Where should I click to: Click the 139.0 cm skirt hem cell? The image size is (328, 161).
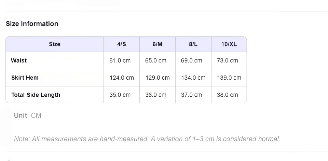(x=229, y=78)
